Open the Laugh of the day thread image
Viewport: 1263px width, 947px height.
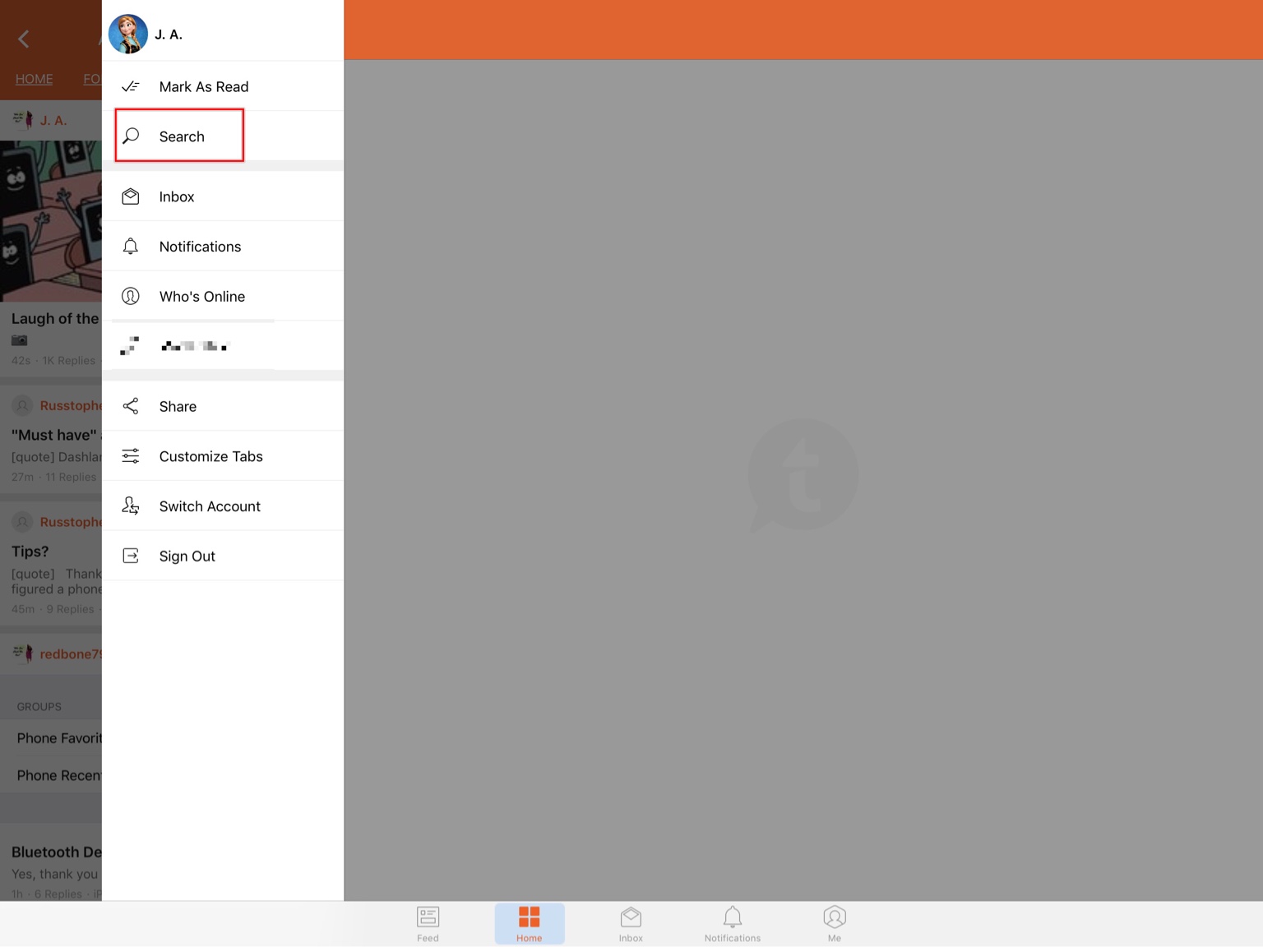tap(51, 220)
